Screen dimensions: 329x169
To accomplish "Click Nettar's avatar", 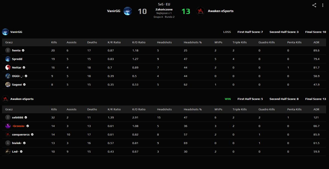I will [x=8, y=67].
